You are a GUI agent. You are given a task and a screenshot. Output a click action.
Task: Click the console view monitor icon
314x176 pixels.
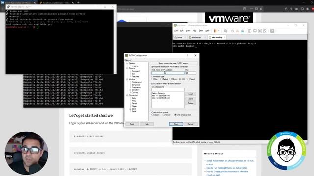[255, 31]
